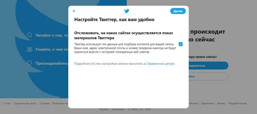This screenshot has width=257, height=114.
Task: Open the Разработчикам footer link
Action: [238, 103]
